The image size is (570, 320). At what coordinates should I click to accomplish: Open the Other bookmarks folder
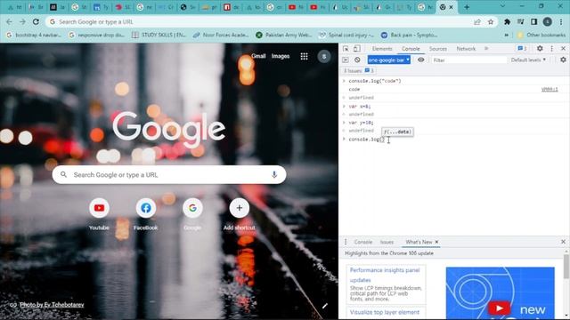coord(541,35)
